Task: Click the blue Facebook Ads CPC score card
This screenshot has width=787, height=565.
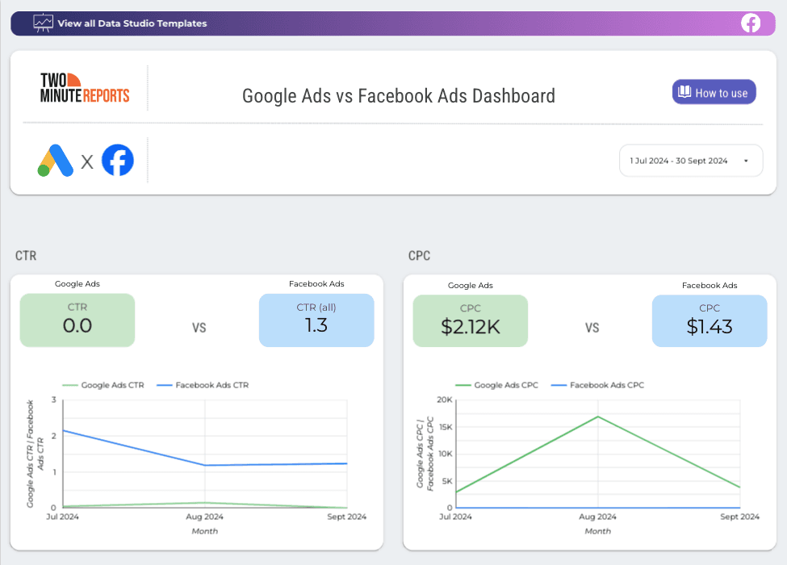Action: click(x=710, y=320)
